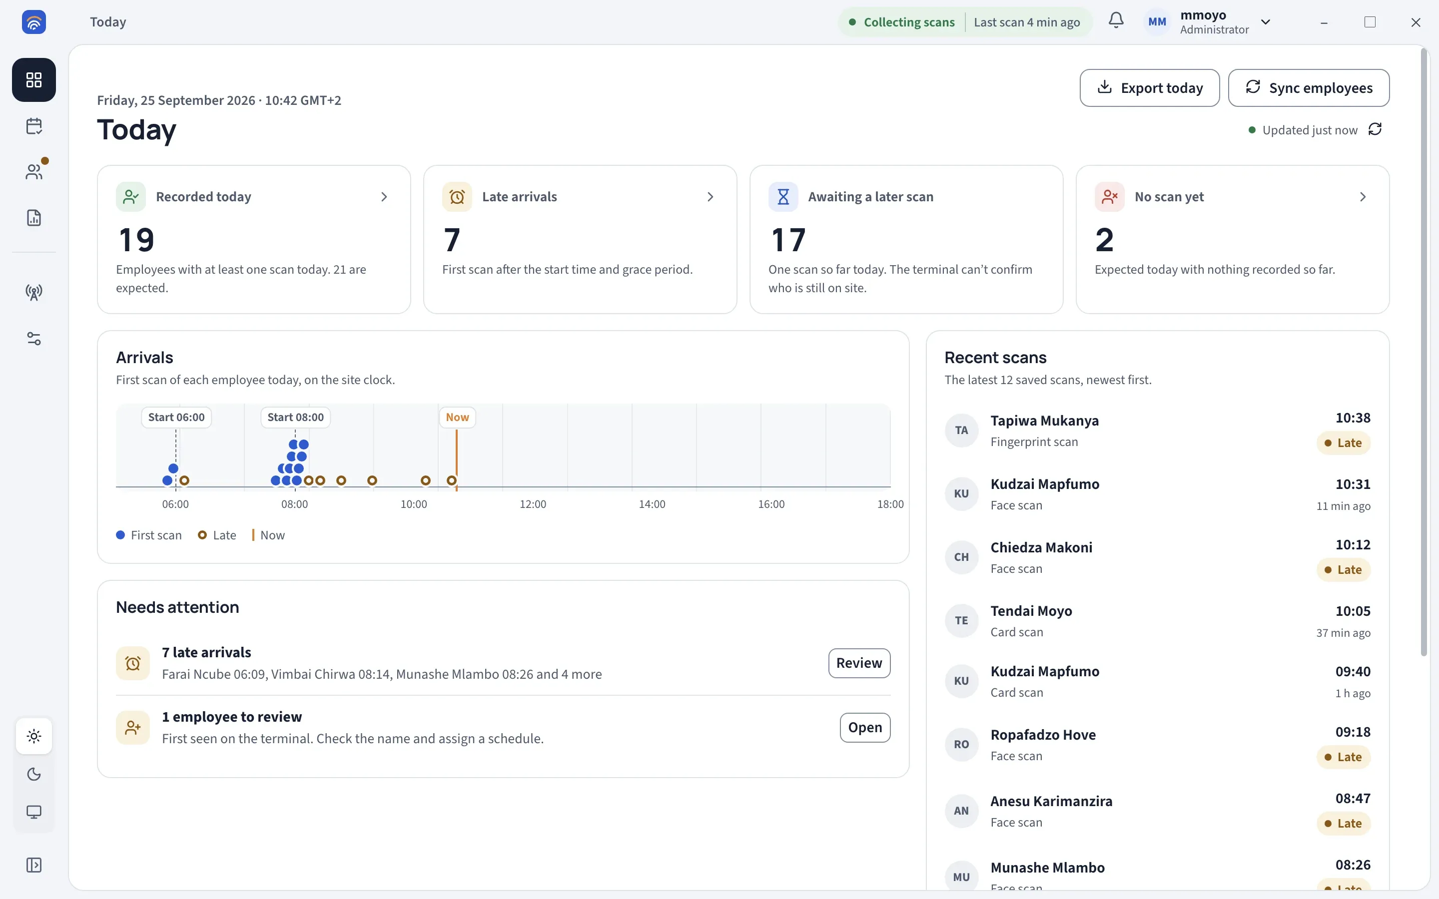
Task: Select Anesu Karimanzira recent scan row
Action: pyautogui.click(x=1157, y=811)
